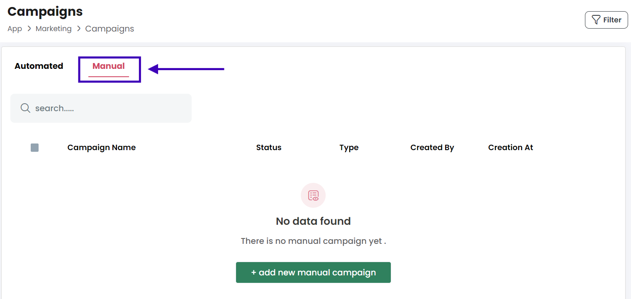Image resolution: width=631 pixels, height=299 pixels.
Task: Click the Campaigns page title
Action: pos(45,11)
